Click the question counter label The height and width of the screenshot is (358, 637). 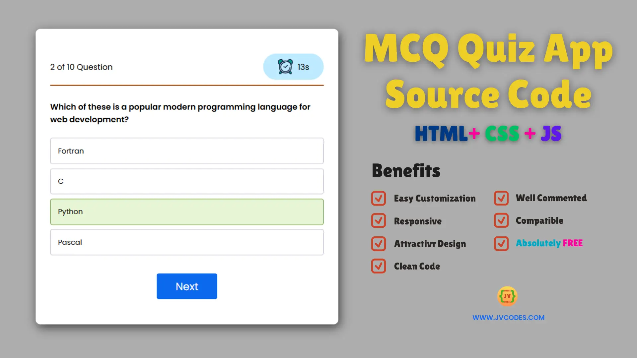tap(81, 67)
